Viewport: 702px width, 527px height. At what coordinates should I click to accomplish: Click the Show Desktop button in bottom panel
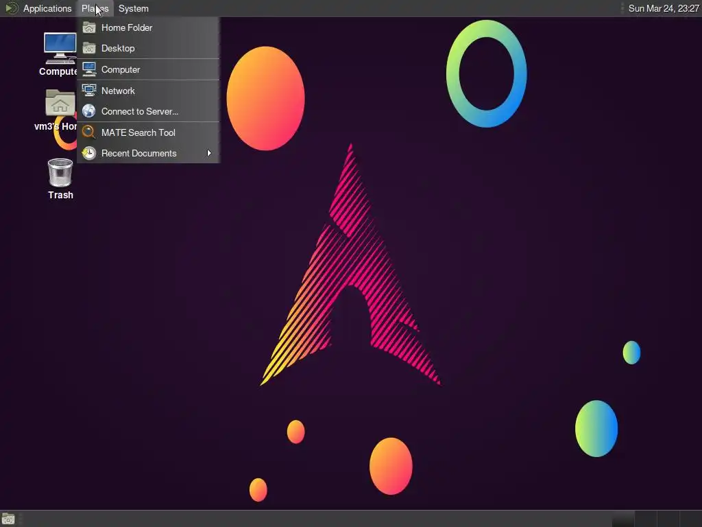(x=8, y=519)
